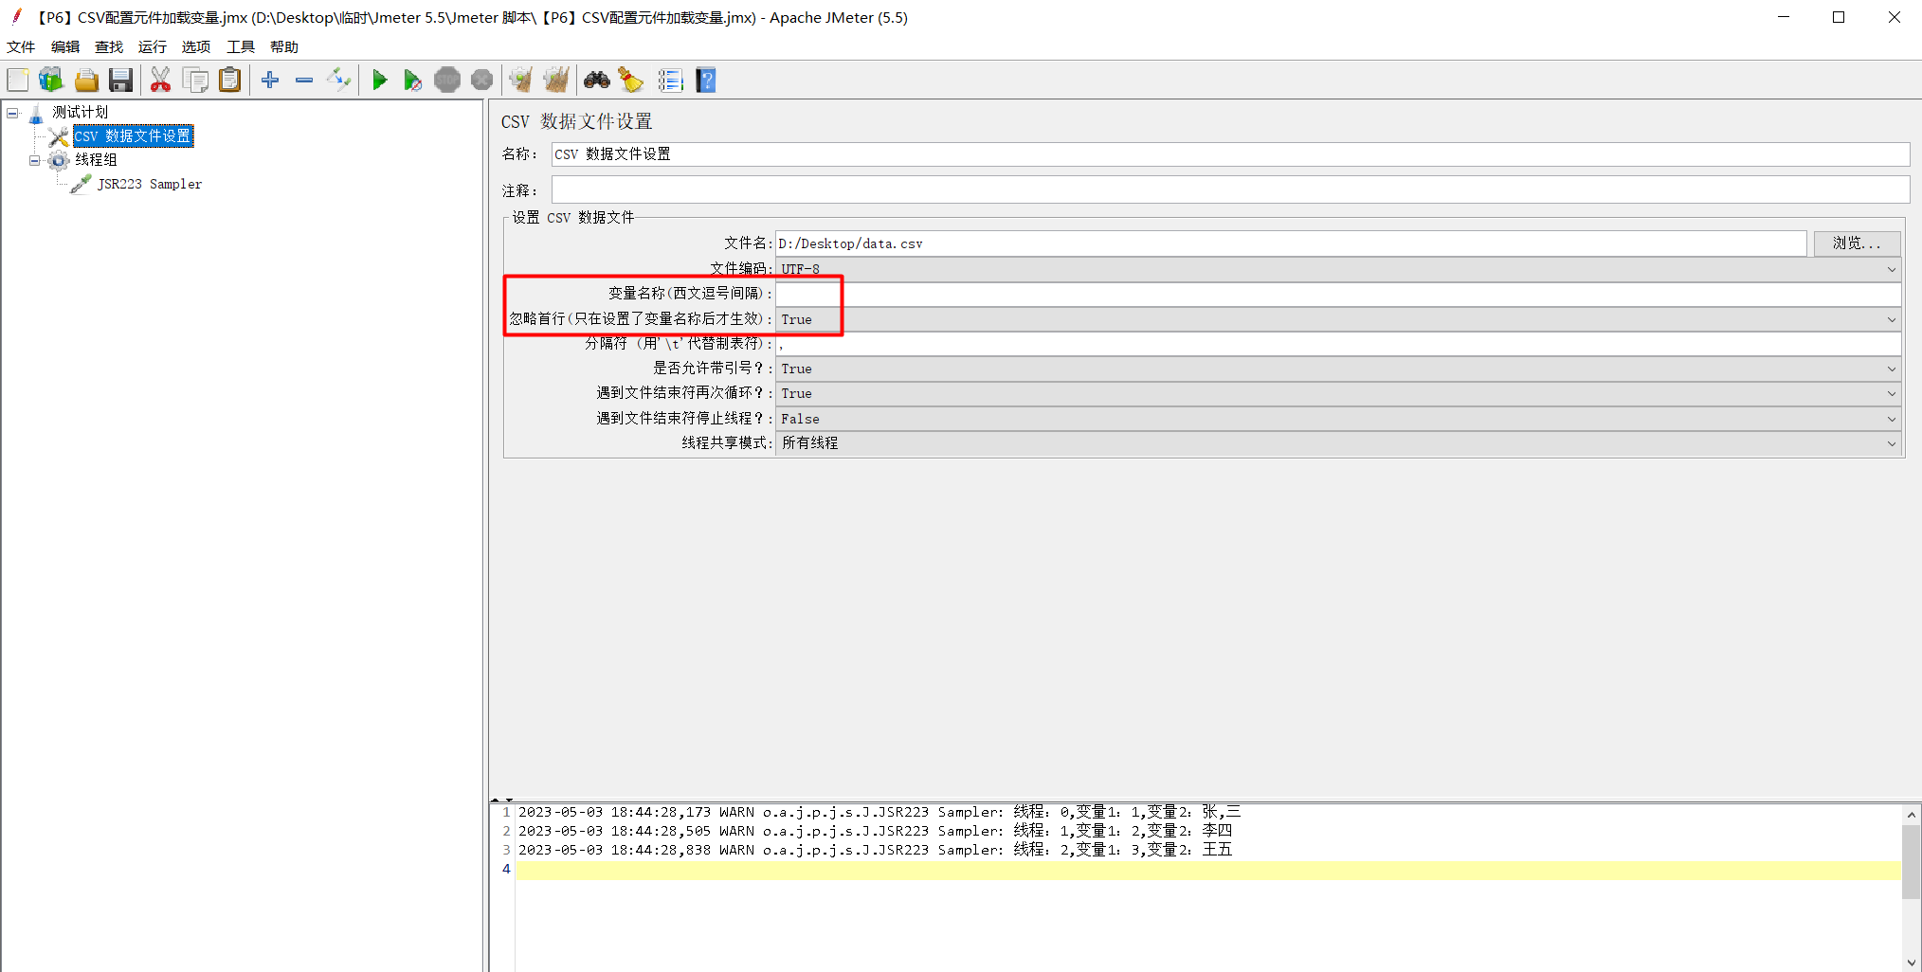Screen dimensions: 1922x972
Task: Select 测试计划 in the tree
Action: [x=81, y=112]
